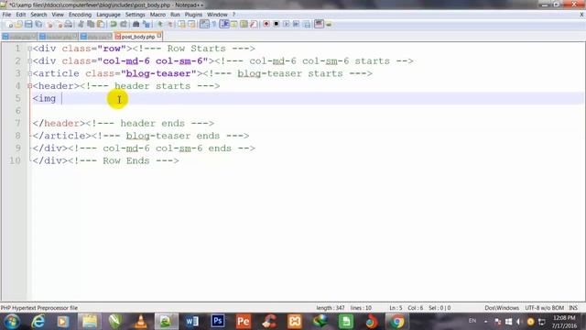Click '</header>' closing tag on line 7
Image resolution: width=586 pixels, height=330 pixels.
pos(59,124)
